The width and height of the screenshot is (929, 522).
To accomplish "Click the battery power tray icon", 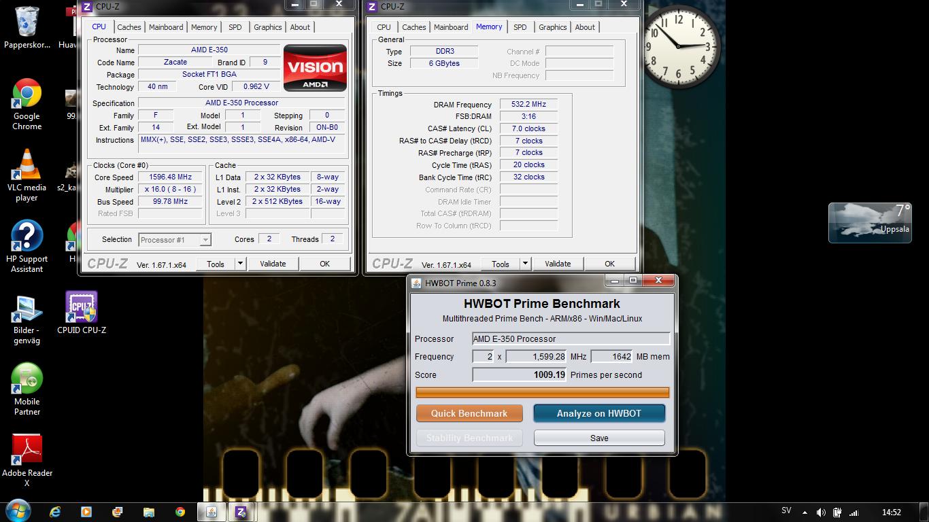I will 837,512.
